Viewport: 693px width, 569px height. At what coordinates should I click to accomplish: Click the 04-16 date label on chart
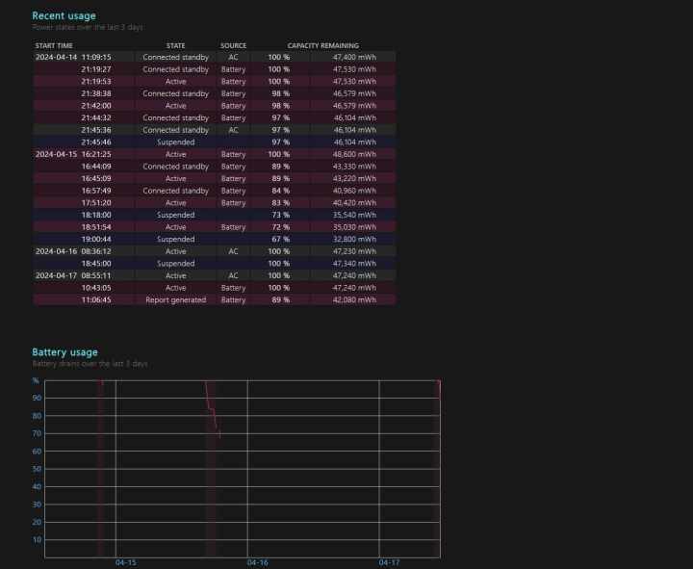[x=257, y=562]
